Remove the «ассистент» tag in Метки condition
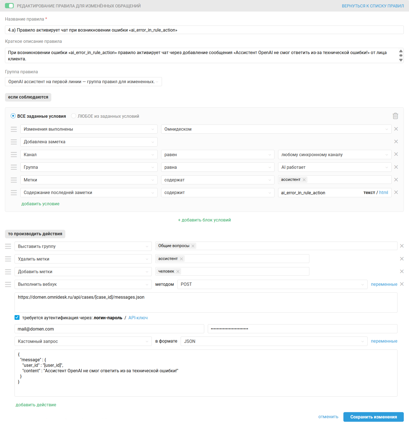409x427 pixels. point(304,180)
